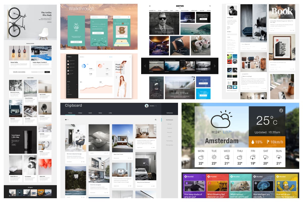Screen dimensions: 303x202
Task: Open the hamburger menu on OXYVO site
Action: [x=149, y=6]
